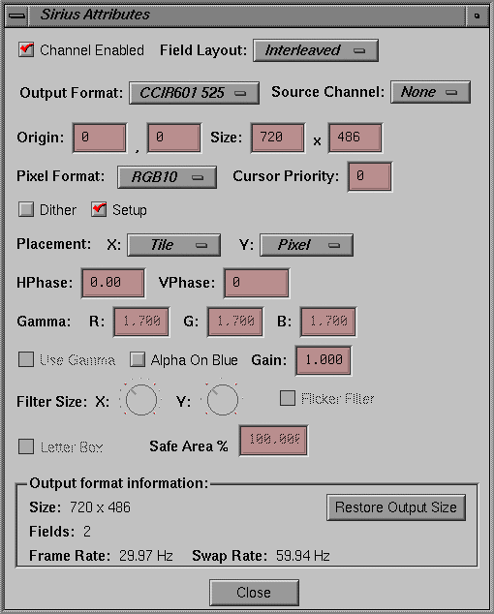494x614 pixels.
Task: Open the window menu button in title bar
Action: click(17, 15)
